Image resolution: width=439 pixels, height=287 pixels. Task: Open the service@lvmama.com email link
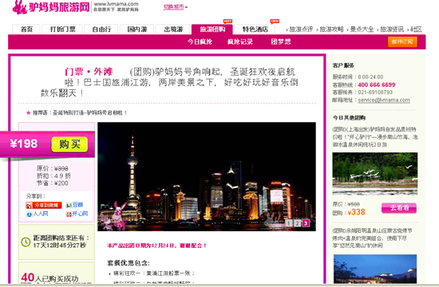(x=384, y=100)
